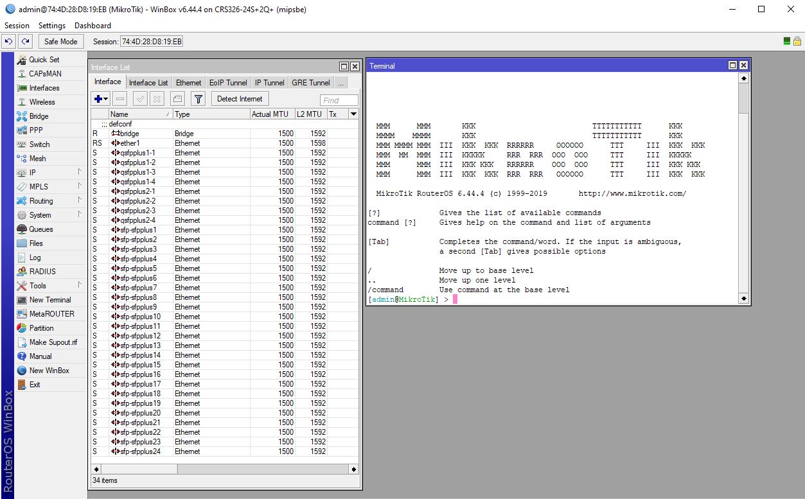Click the Find search field
Viewport: 805px width, 499px height.
point(339,100)
